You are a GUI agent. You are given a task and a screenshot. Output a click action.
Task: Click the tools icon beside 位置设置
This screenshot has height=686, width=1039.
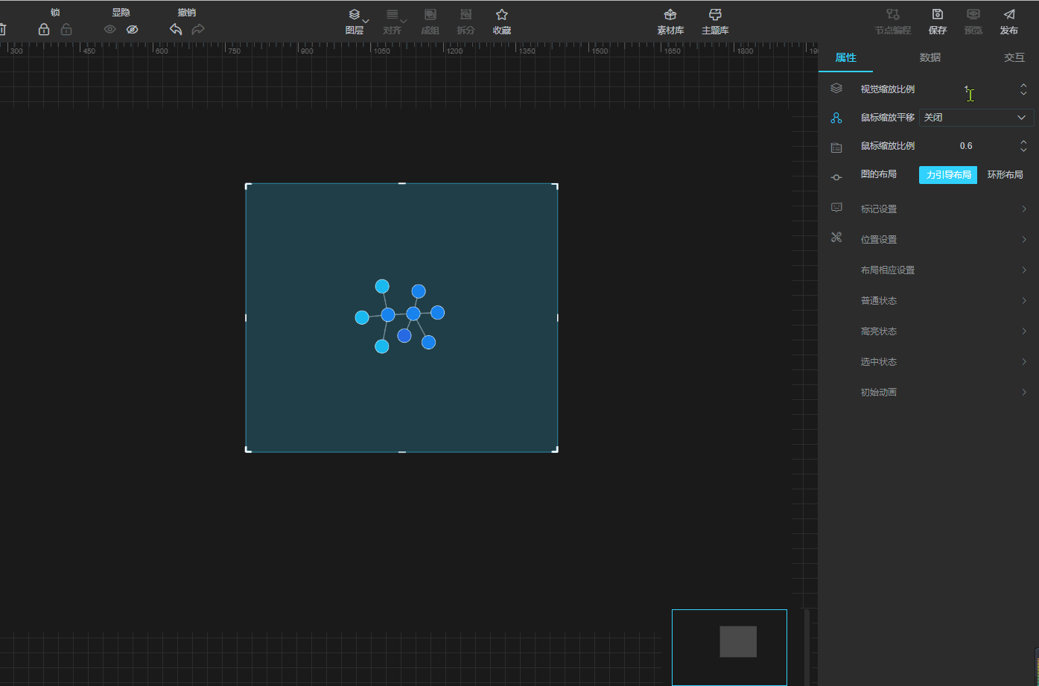[x=836, y=238]
